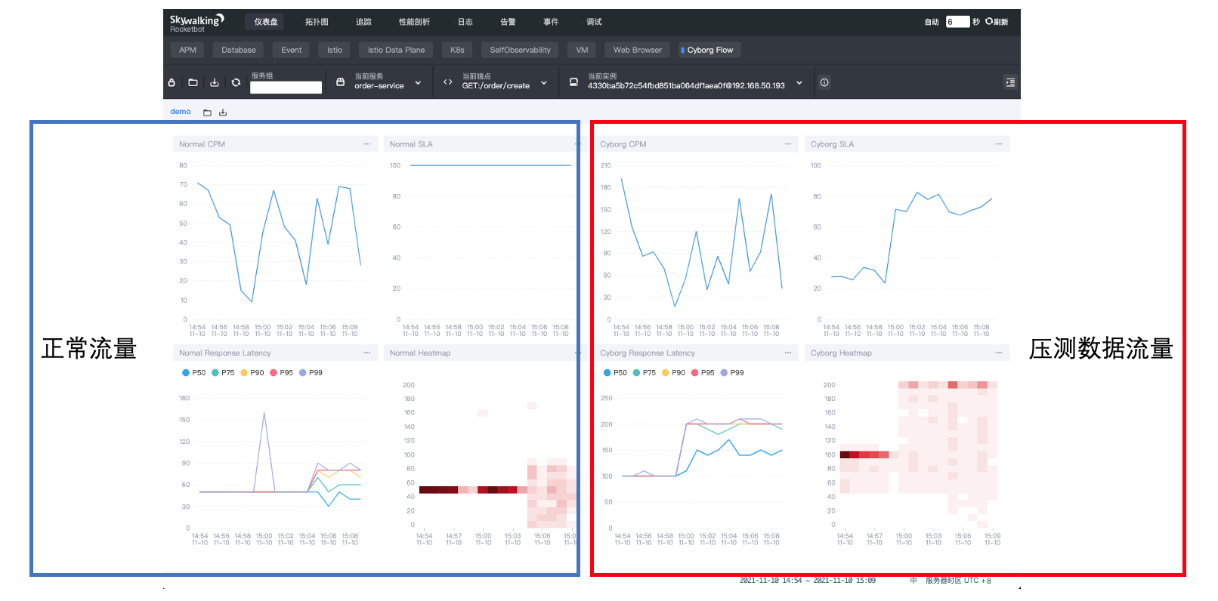Screen dimensions: 1218x601
Task: Click the lock icon in the toolbar
Action: [172, 82]
